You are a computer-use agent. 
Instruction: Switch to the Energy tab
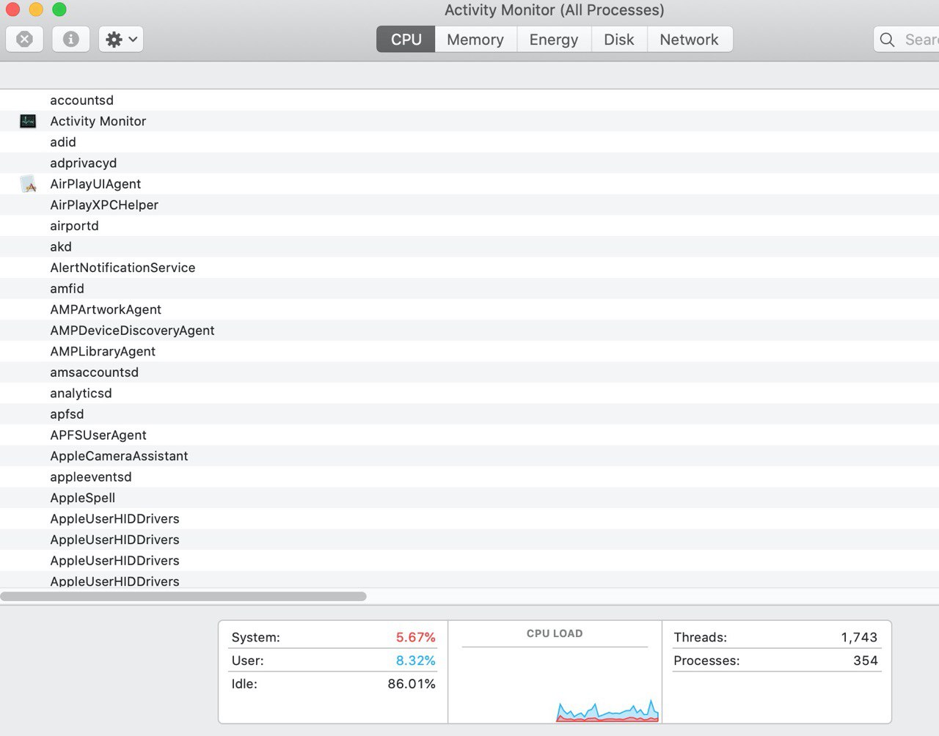[554, 40]
